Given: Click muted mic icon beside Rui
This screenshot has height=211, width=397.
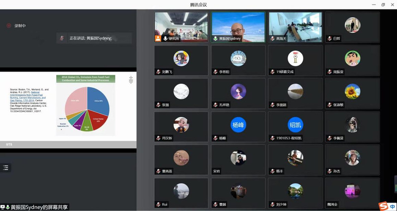Looking at the screenshot, I should (158, 204).
